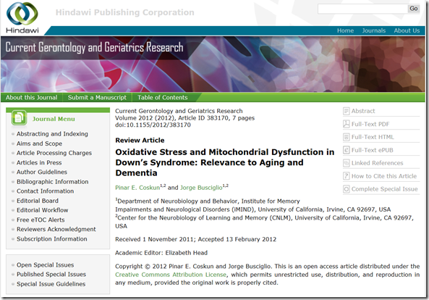Click the Linked References icon
429x300 pixels.
pos(346,163)
